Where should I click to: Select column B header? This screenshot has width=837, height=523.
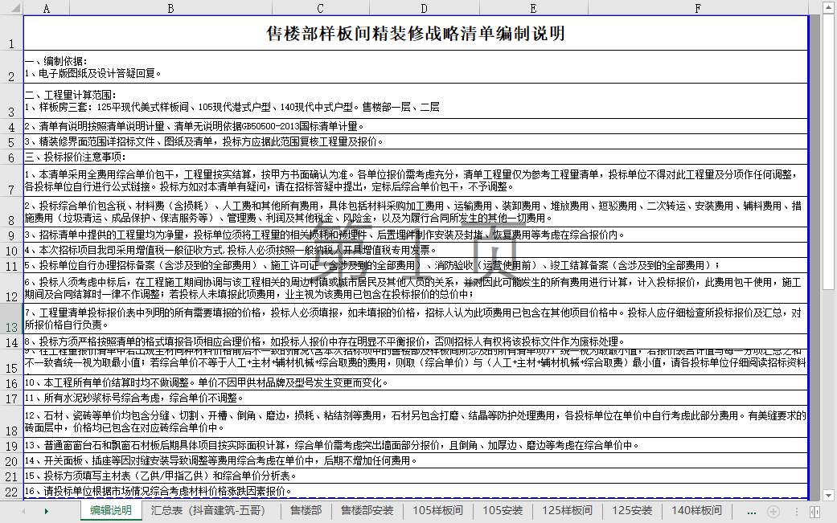(170, 8)
